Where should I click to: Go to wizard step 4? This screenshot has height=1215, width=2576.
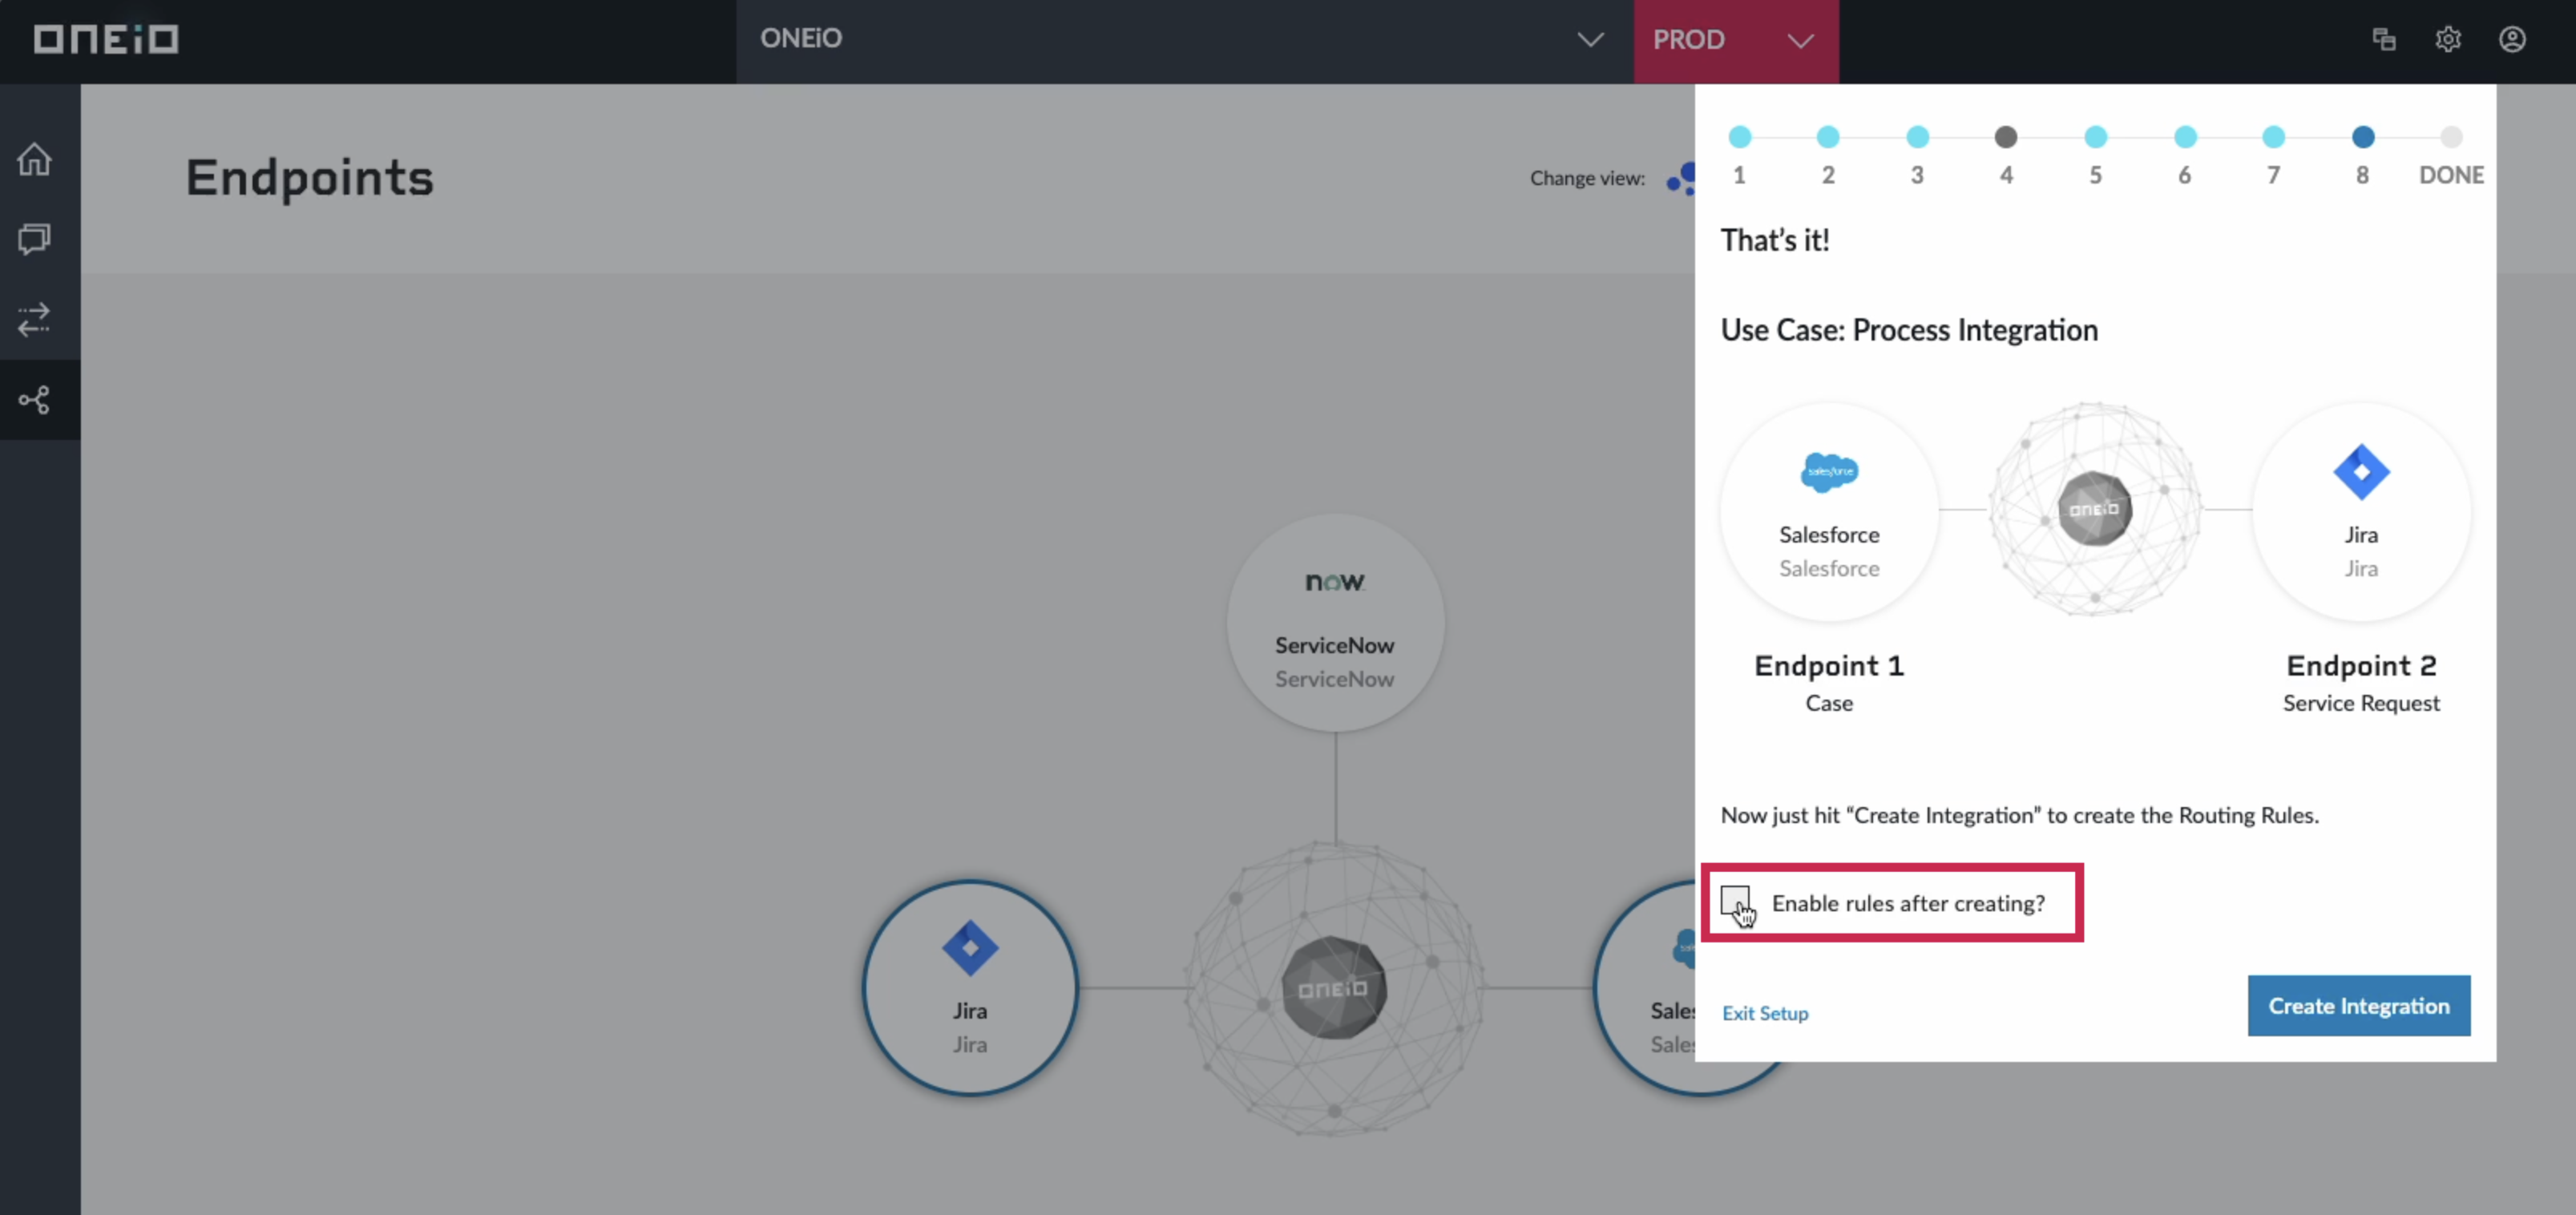pyautogui.click(x=2005, y=137)
